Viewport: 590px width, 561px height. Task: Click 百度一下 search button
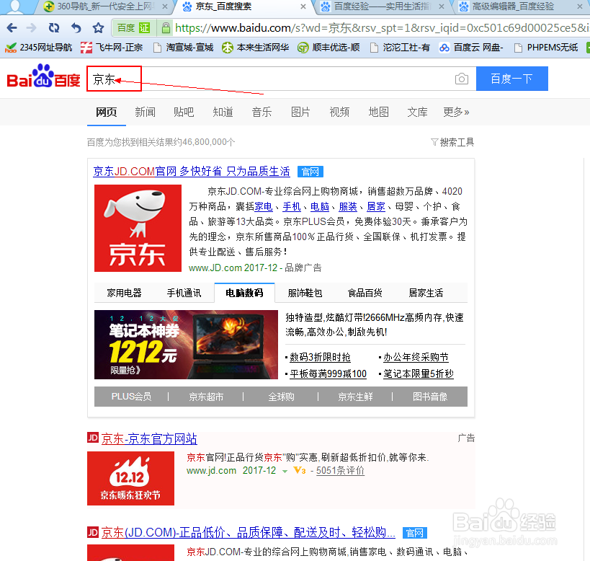[512, 79]
